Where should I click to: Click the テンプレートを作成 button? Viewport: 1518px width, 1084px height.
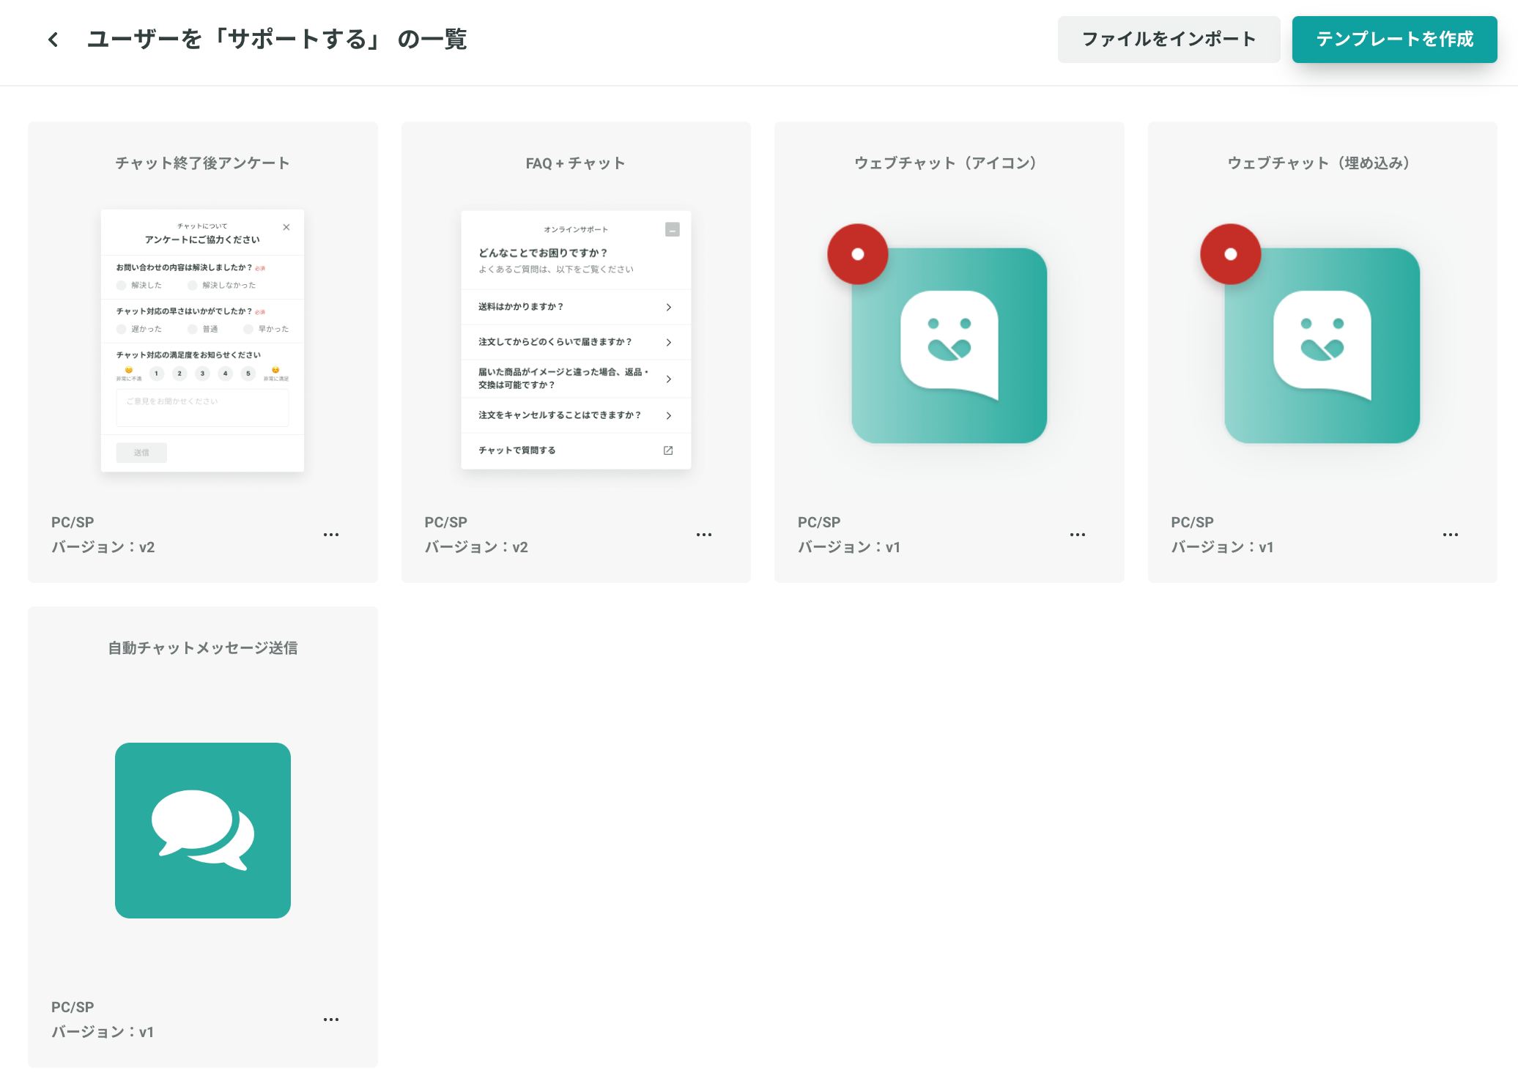point(1394,40)
